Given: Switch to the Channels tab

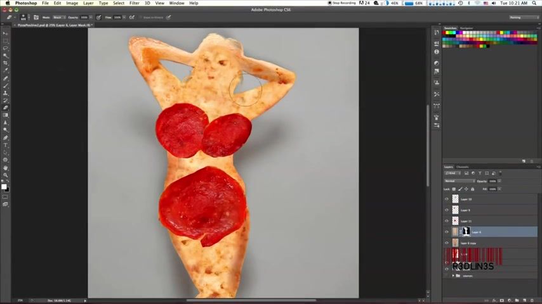Looking at the screenshot, I should click(463, 167).
